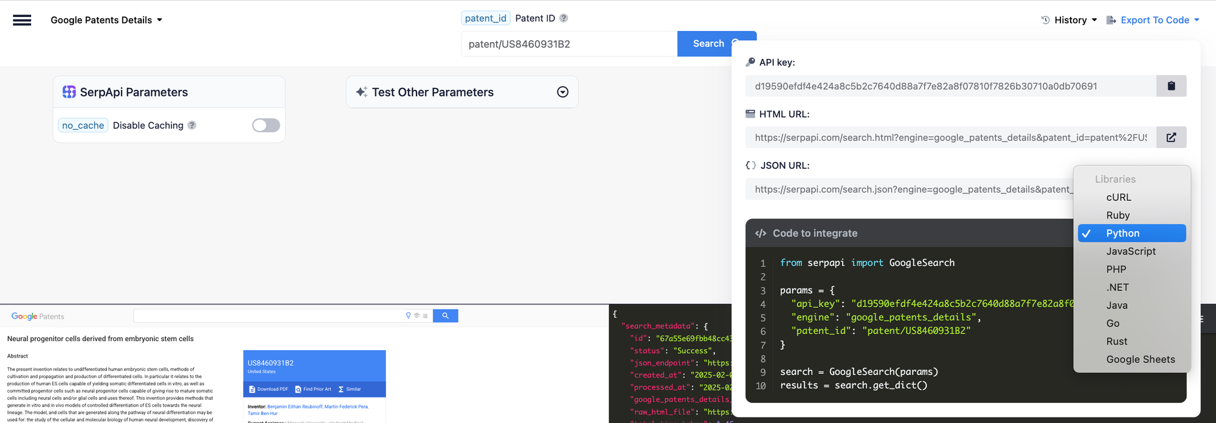Choose cURL from the Libraries list
Viewport: 1216px width, 423px height.
1132,197
